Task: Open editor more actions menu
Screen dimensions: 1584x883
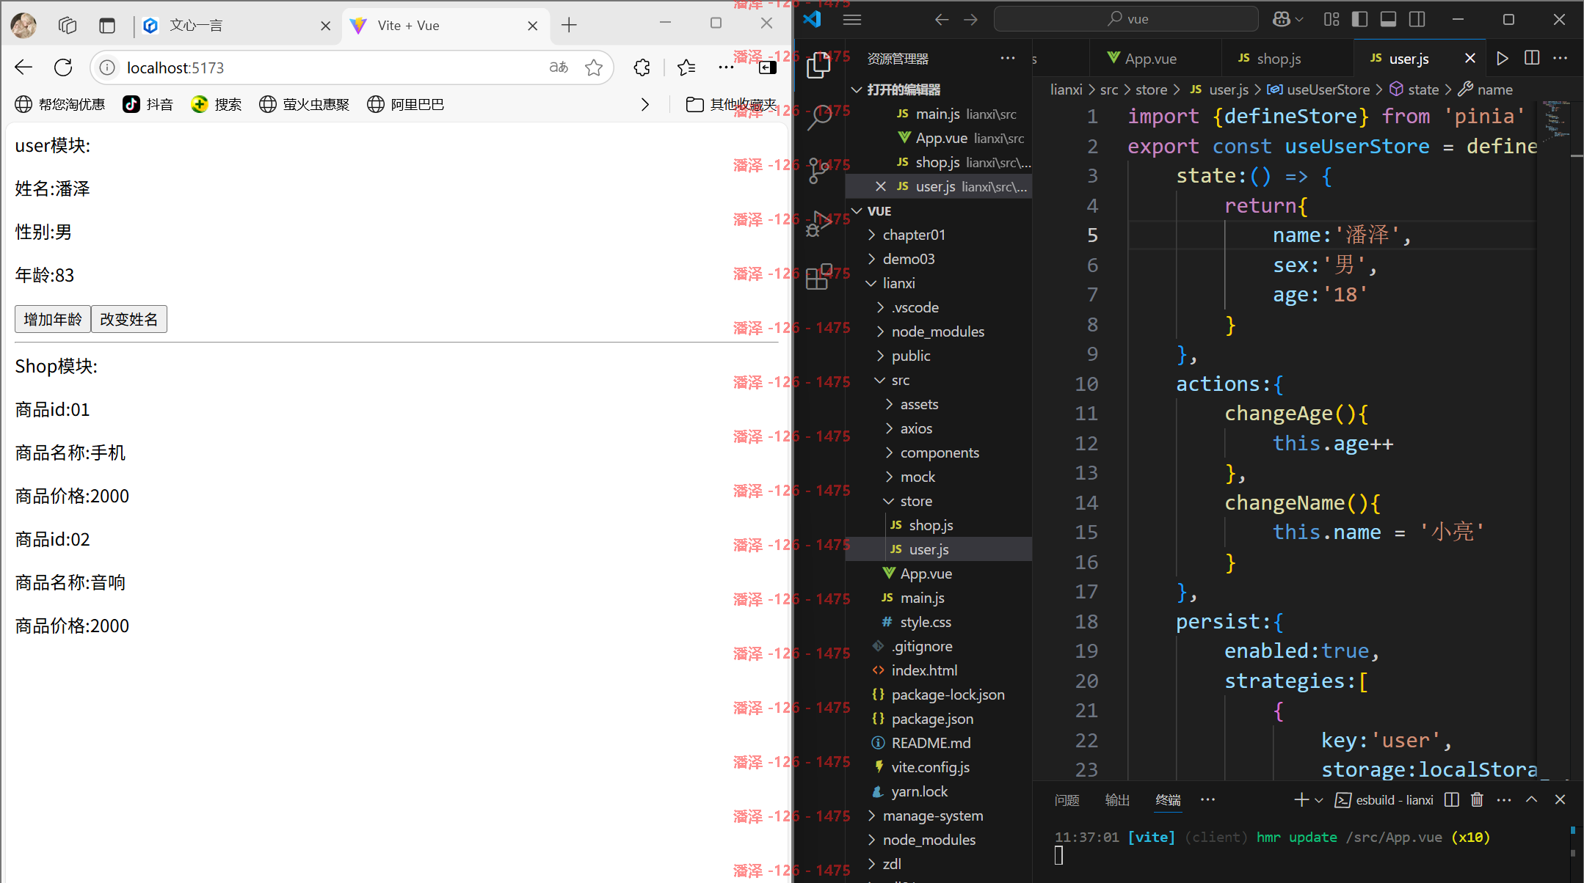Action: click(x=1561, y=58)
